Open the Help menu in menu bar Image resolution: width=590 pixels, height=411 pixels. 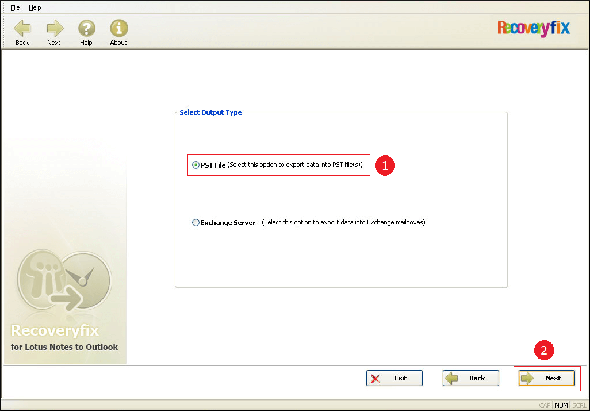pyautogui.click(x=35, y=7)
